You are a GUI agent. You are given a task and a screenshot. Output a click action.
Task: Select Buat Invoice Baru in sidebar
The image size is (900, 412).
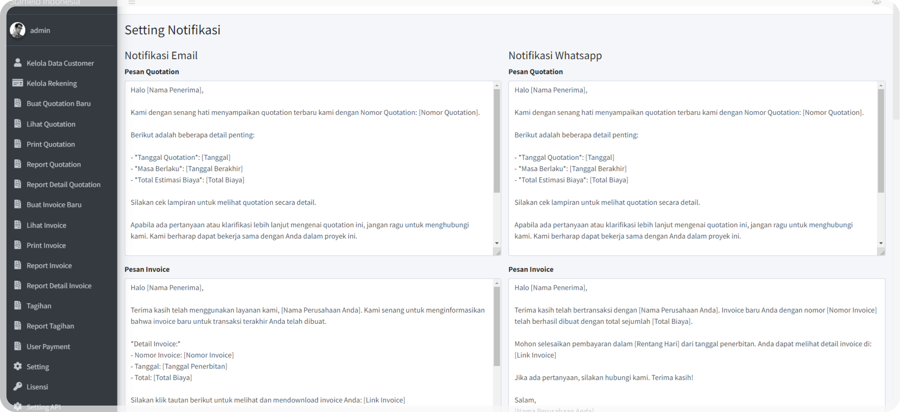point(54,205)
